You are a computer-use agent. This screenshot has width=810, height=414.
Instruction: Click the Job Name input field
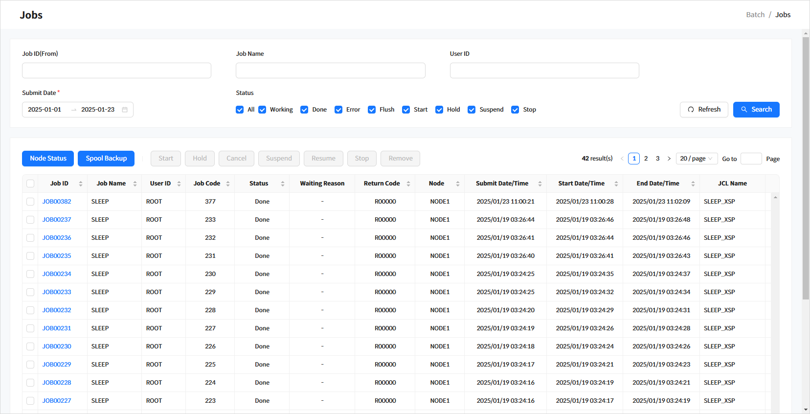coord(330,70)
